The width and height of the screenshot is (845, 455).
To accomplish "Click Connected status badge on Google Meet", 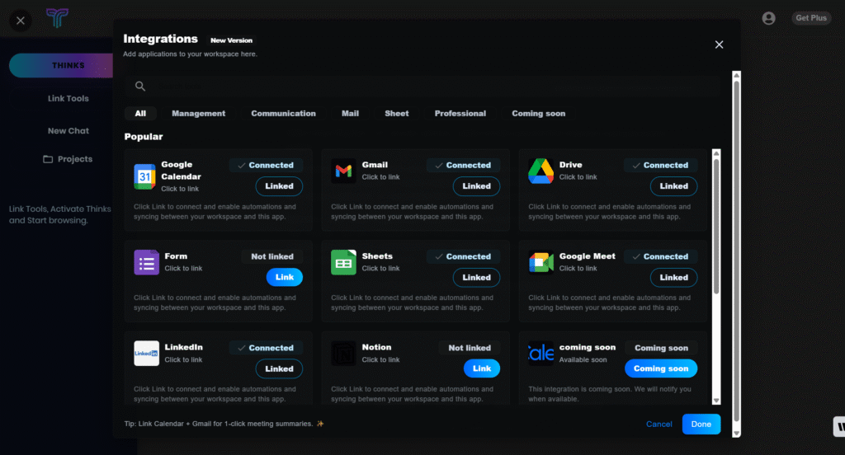I will [660, 257].
